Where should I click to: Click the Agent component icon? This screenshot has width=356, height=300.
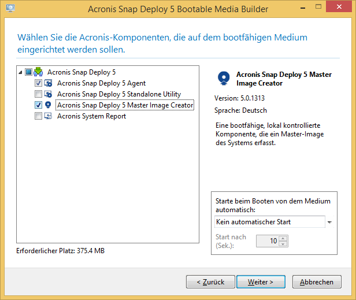[48, 83]
